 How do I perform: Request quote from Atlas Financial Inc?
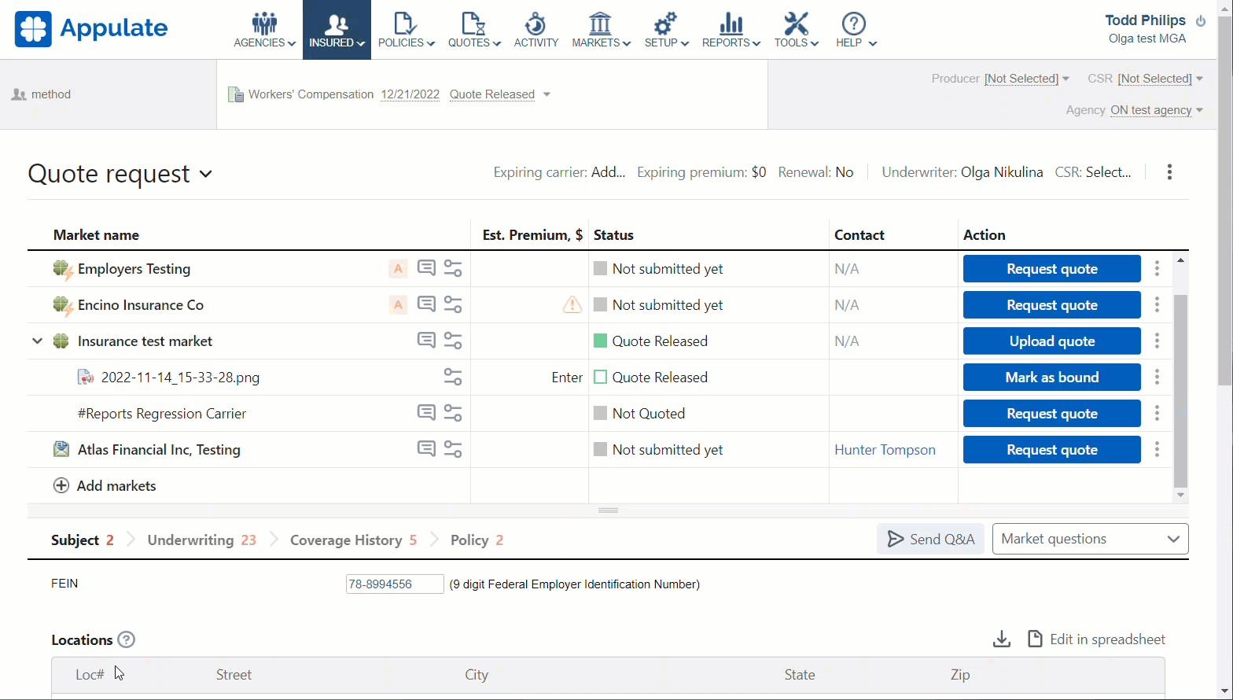1052,450
